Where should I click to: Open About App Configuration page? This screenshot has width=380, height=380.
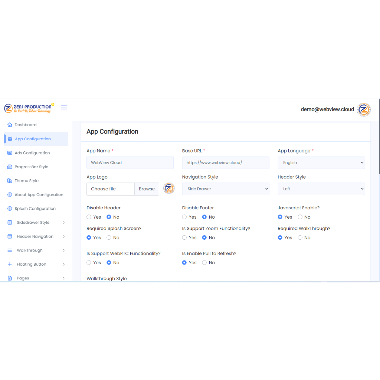[39, 195]
